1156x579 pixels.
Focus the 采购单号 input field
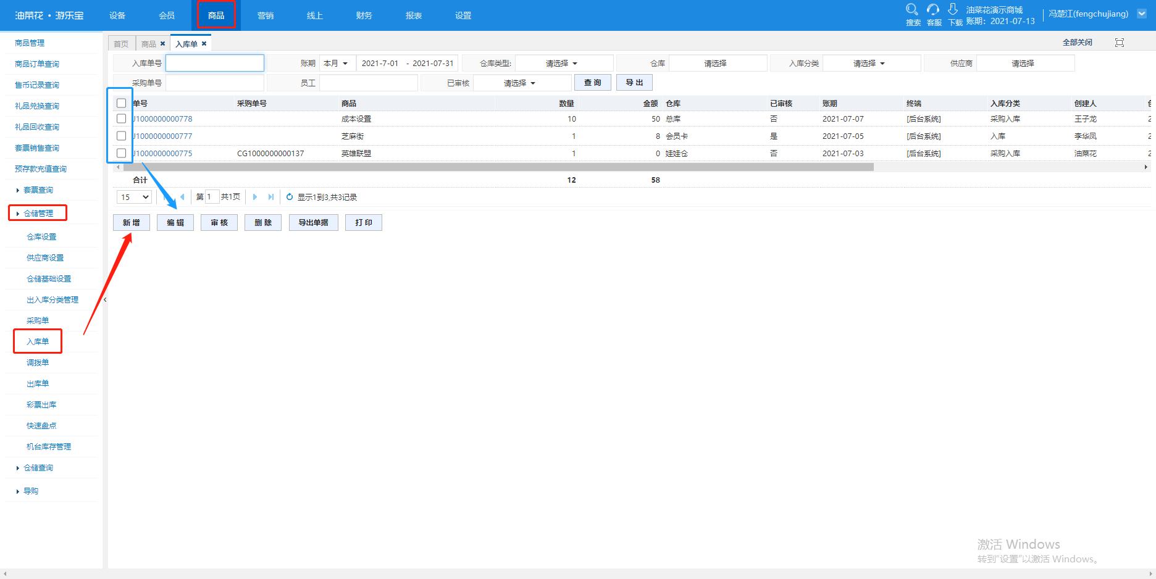click(x=215, y=83)
